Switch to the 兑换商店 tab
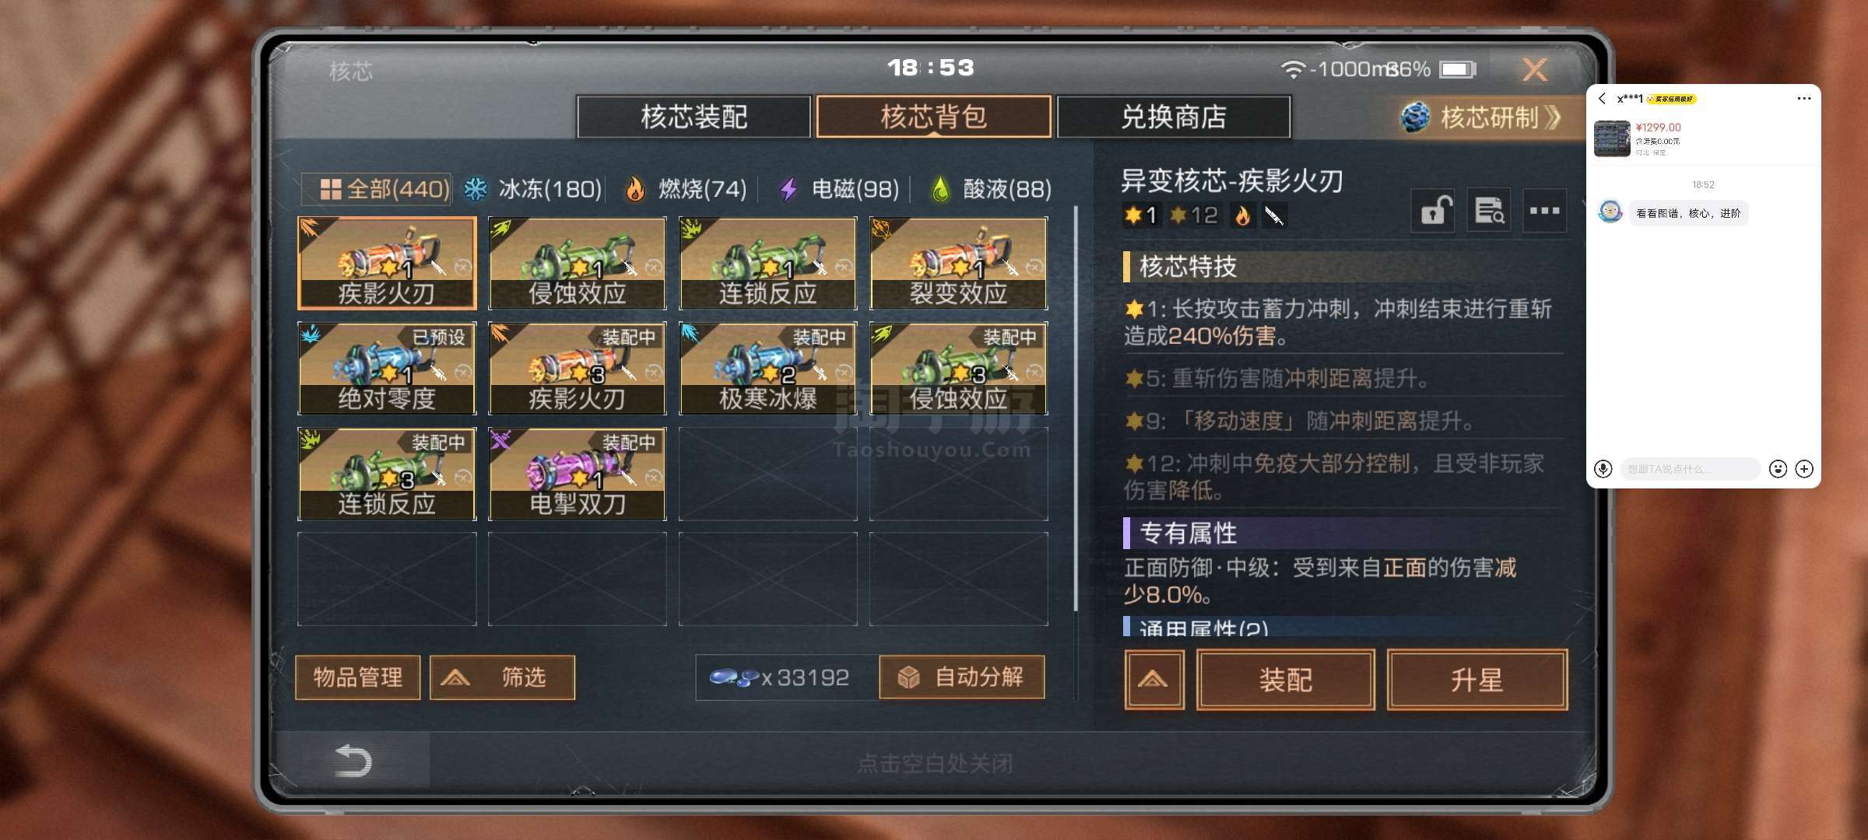This screenshot has width=1868, height=840. point(1174,117)
